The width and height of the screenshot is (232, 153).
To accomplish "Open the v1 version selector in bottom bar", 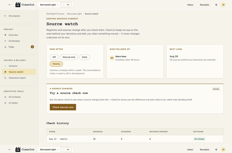I will (x=66, y=150).
